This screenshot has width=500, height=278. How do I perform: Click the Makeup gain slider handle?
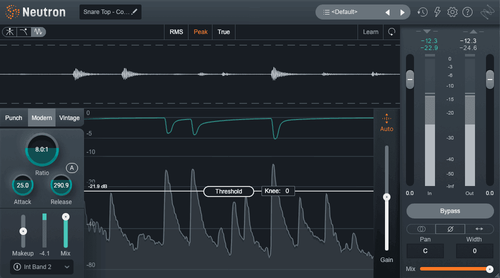[23, 231]
